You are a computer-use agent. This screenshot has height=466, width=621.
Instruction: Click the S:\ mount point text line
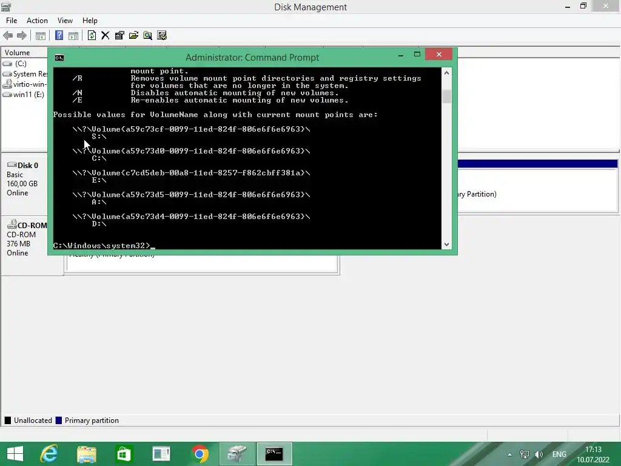click(99, 137)
